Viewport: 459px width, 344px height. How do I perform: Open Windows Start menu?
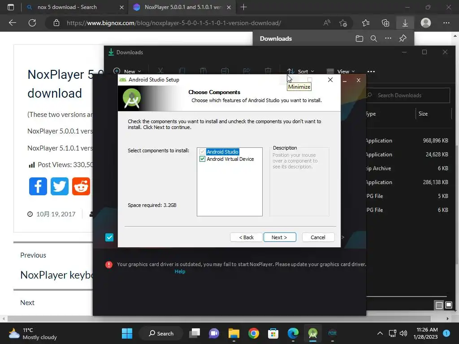127,333
